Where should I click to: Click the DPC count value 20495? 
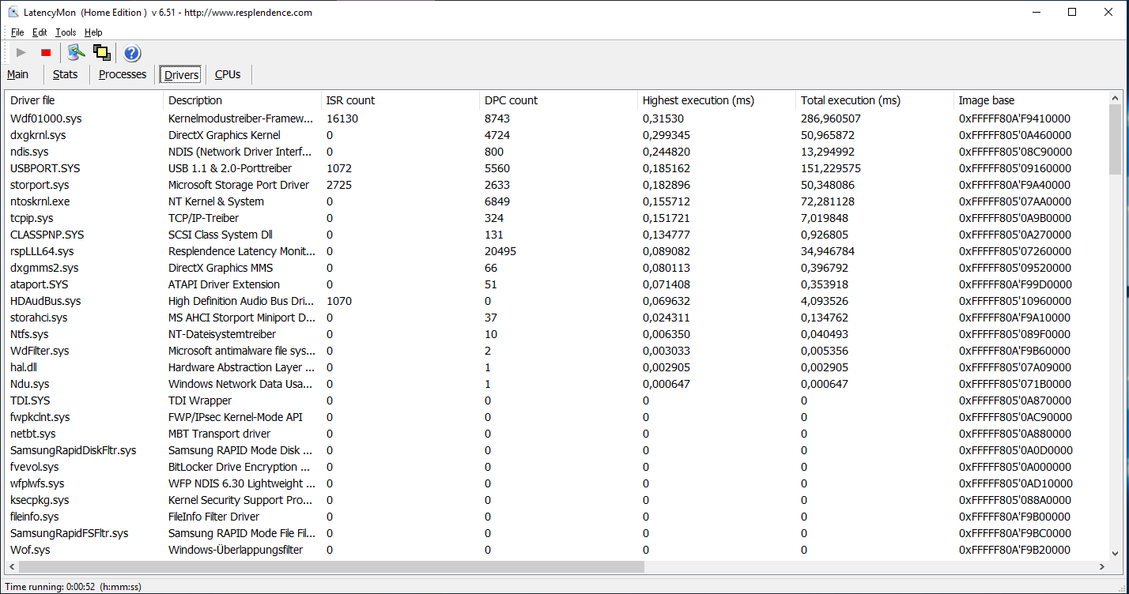tap(500, 251)
